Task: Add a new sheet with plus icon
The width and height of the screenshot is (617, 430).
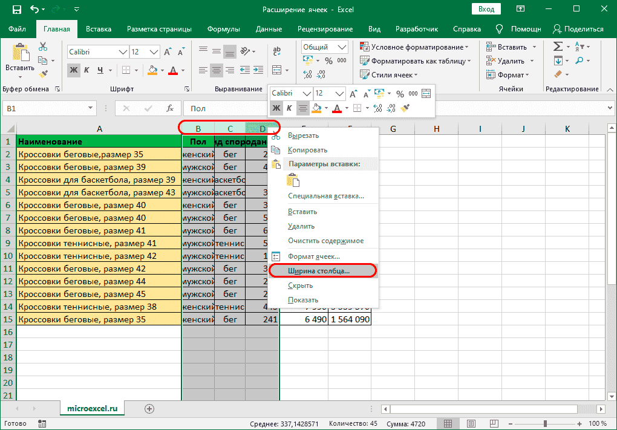Action: [149, 409]
